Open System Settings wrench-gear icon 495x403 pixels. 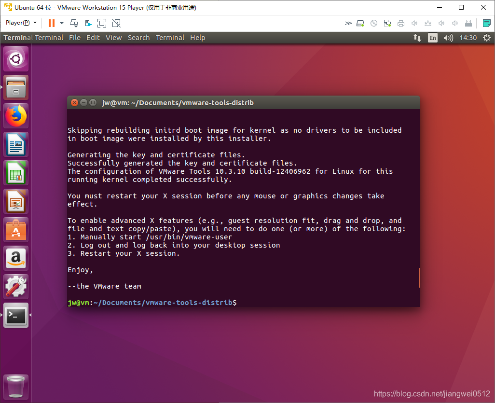point(16,287)
